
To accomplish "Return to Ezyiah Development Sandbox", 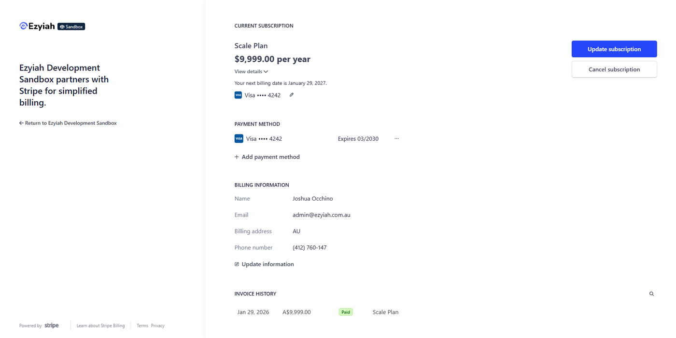I will pos(68,123).
